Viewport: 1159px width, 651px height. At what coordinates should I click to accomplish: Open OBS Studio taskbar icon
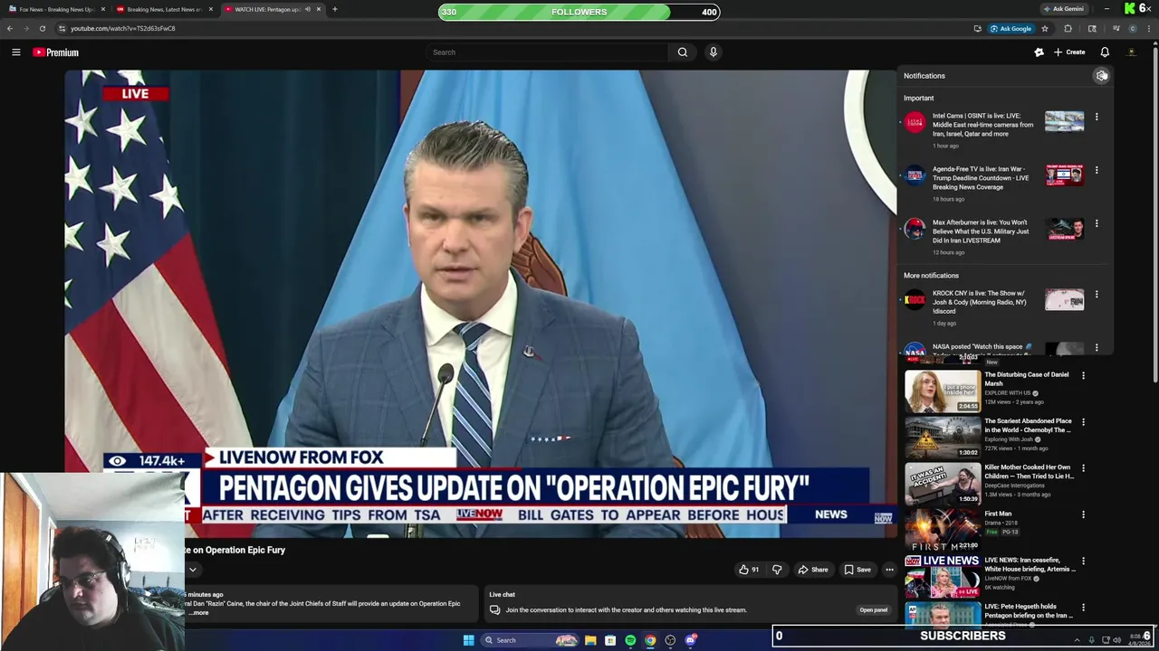pyautogui.click(x=670, y=640)
